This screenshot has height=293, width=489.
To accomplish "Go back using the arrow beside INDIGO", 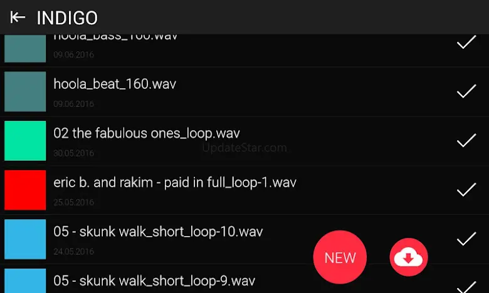I will coord(18,18).
